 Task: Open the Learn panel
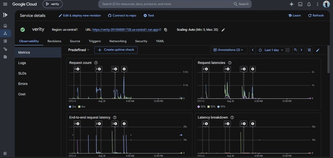pyautogui.click(x=295, y=16)
